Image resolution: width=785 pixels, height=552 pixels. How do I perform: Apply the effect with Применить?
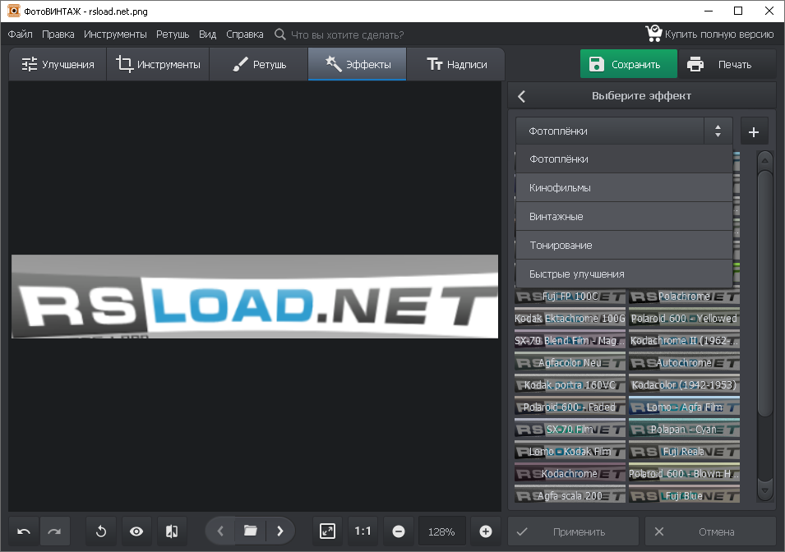(573, 531)
